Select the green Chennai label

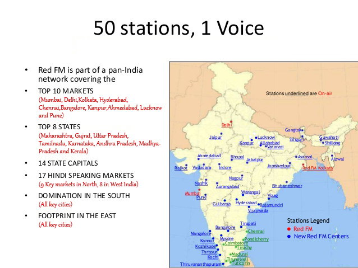(x=256, y=231)
